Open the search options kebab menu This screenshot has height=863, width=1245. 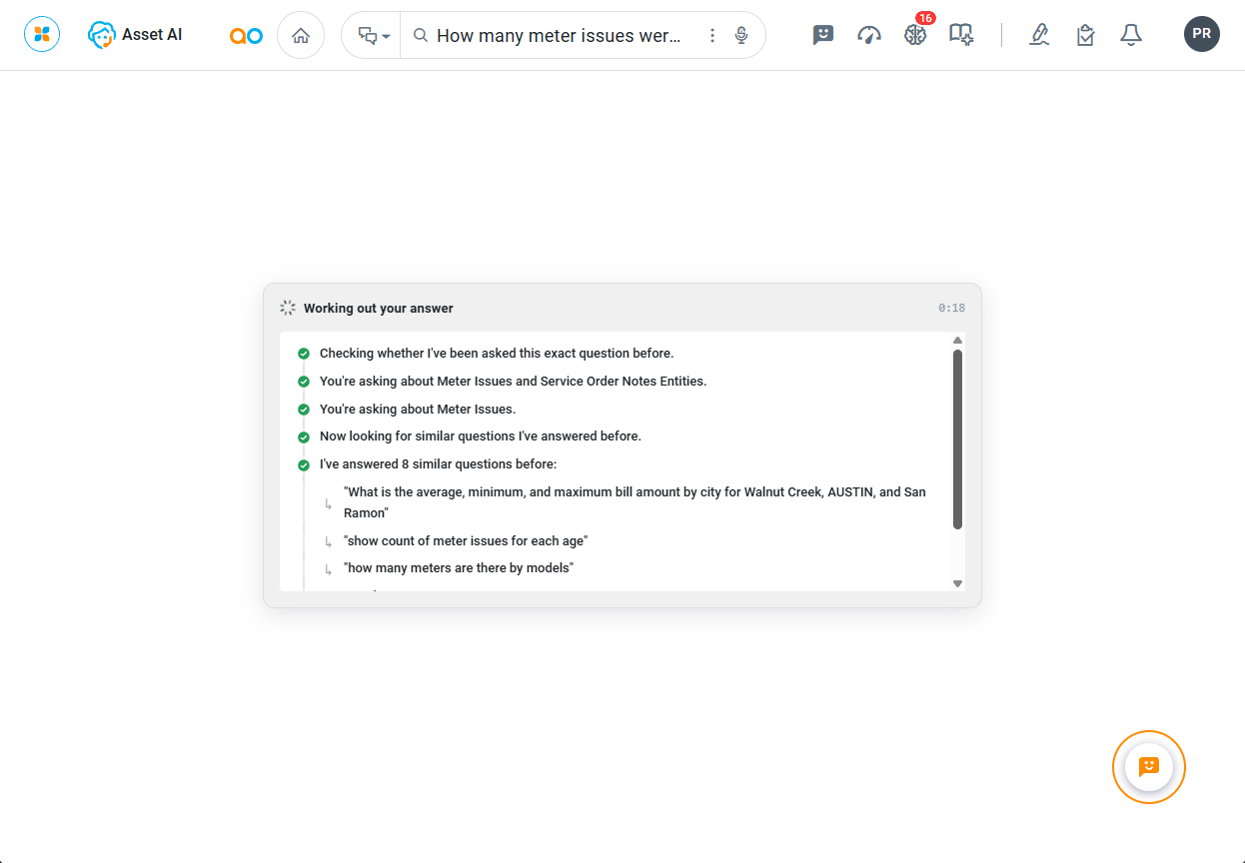(712, 36)
